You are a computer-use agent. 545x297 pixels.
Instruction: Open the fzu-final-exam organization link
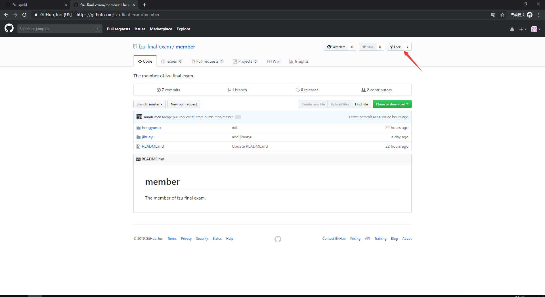coord(155,47)
